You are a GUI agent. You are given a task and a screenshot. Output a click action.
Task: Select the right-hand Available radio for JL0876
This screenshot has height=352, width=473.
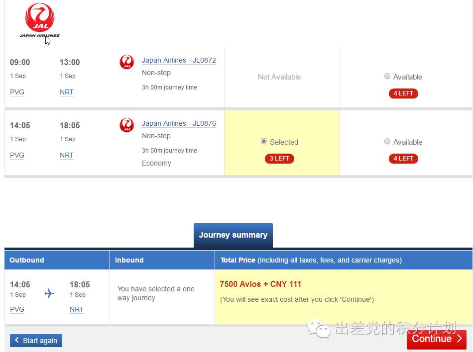[x=387, y=141]
